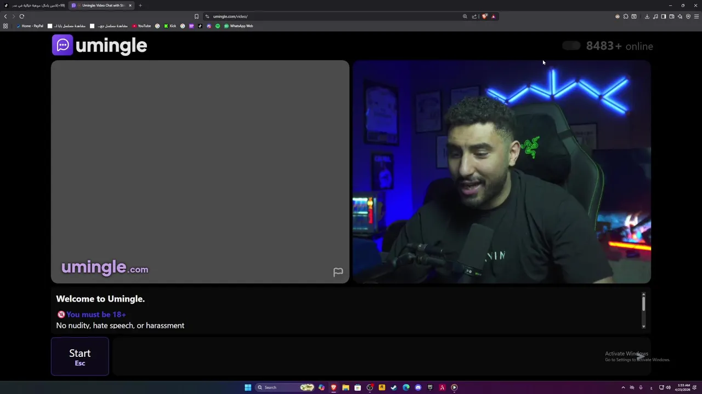The height and width of the screenshot is (394, 702).
Task: Open the browser downloads icon
Action: point(647,16)
